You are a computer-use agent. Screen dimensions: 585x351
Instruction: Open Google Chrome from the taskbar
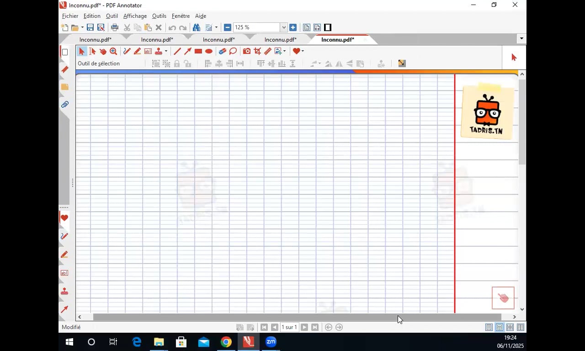tap(226, 342)
